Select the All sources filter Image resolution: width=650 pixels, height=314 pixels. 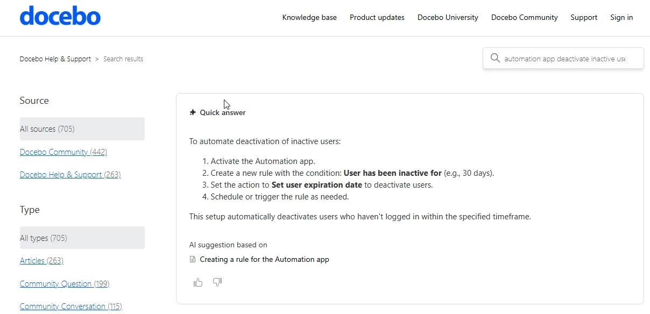tap(82, 129)
